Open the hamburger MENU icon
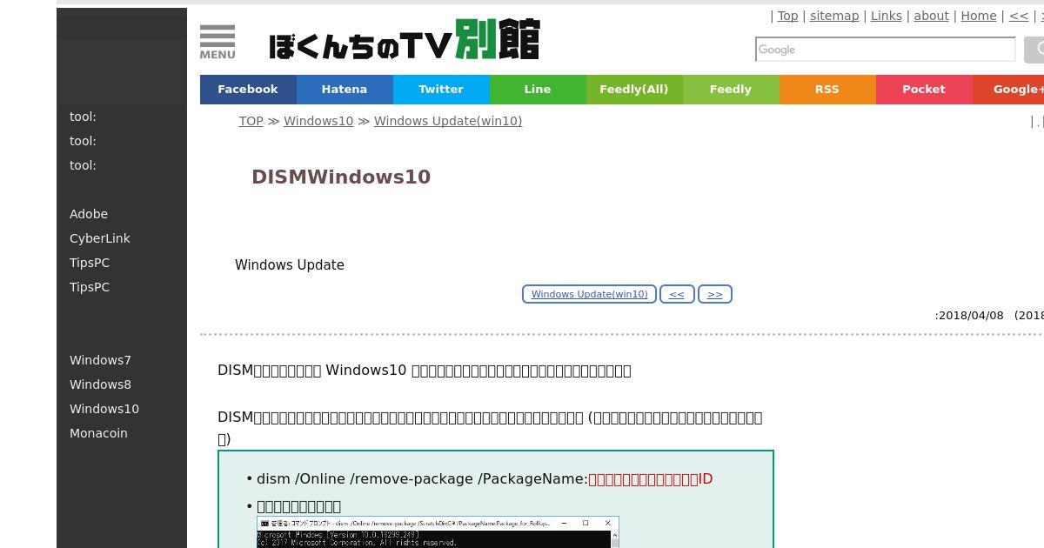Image resolution: width=1044 pixels, height=548 pixels. coord(217,42)
